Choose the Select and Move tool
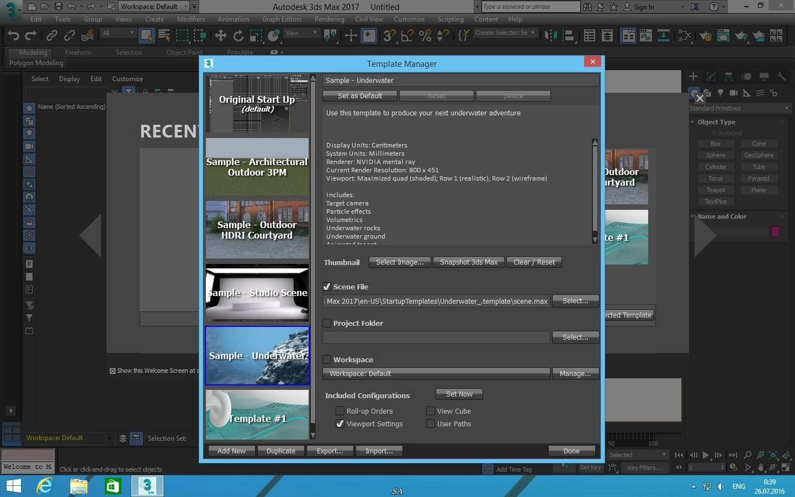 click(x=221, y=36)
